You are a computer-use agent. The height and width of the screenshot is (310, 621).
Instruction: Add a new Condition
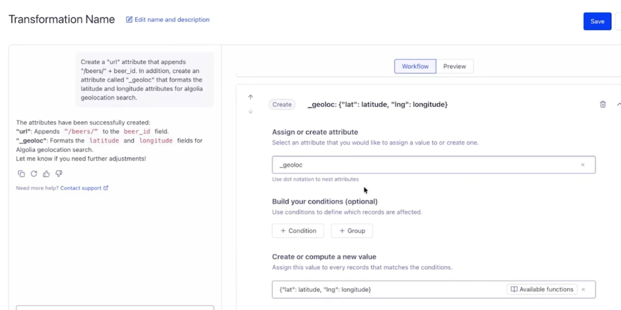(x=298, y=231)
